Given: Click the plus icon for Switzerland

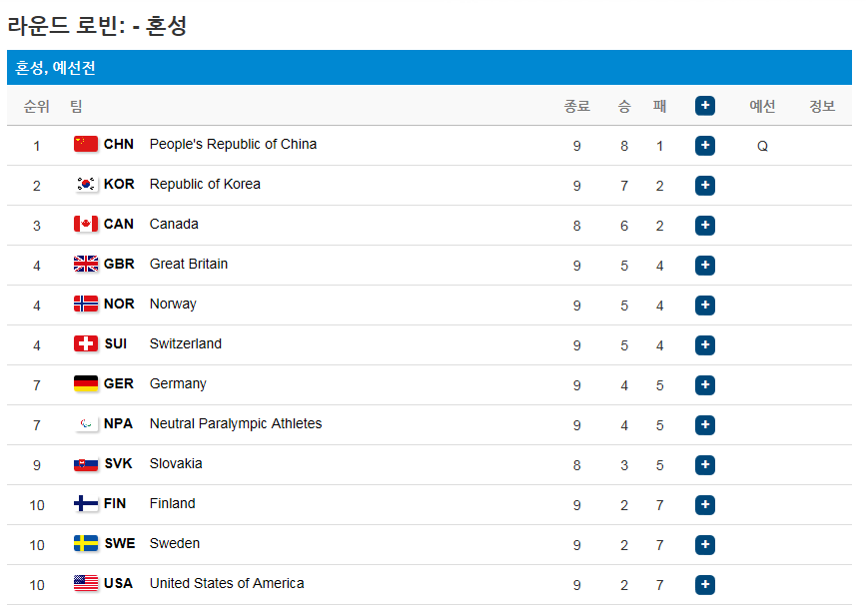Looking at the screenshot, I should [705, 345].
